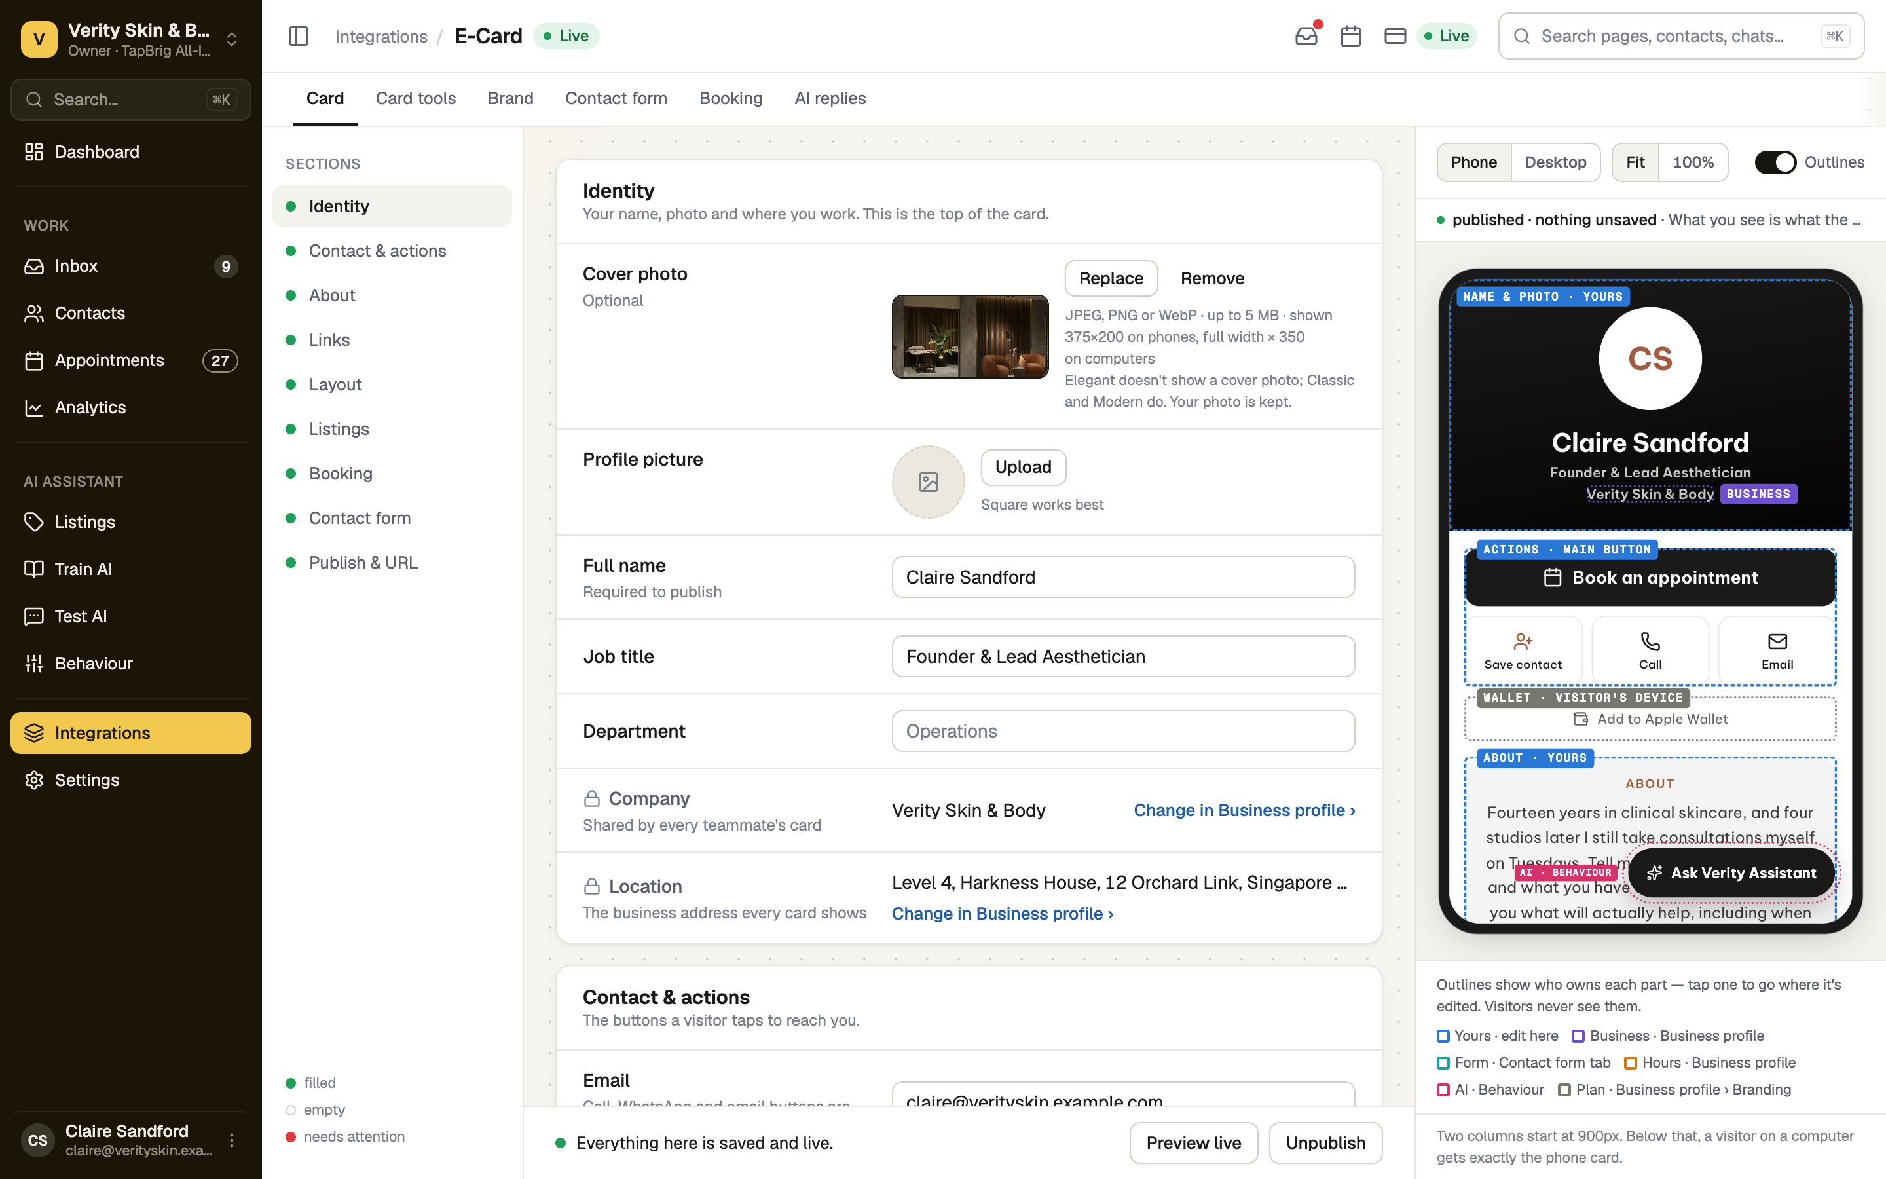Open Settings in sidebar

pyautogui.click(x=131, y=779)
